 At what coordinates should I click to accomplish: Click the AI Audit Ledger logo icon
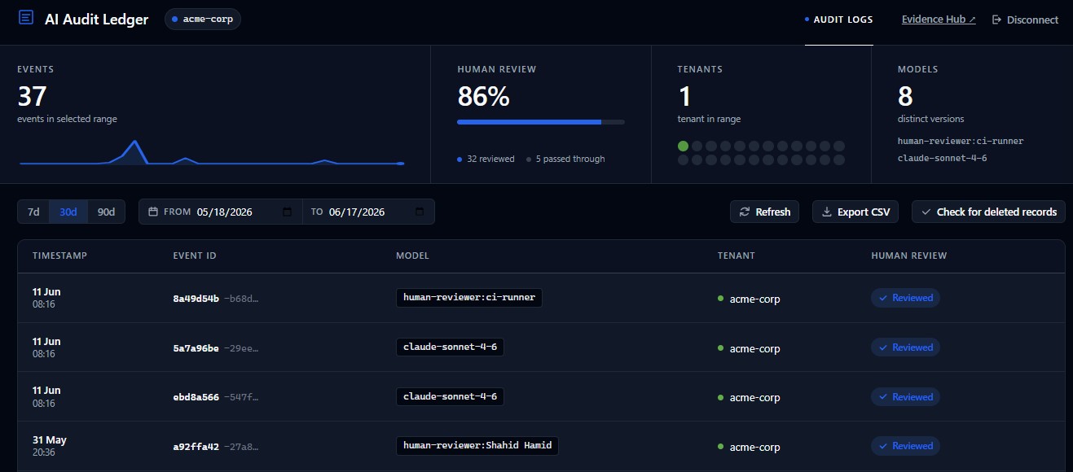26,19
